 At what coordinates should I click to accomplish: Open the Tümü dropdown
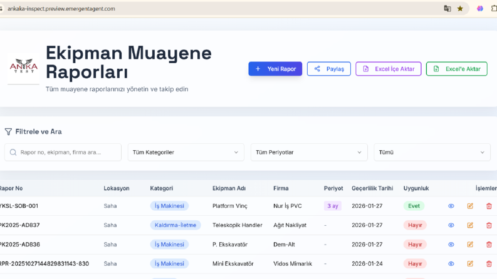point(432,152)
